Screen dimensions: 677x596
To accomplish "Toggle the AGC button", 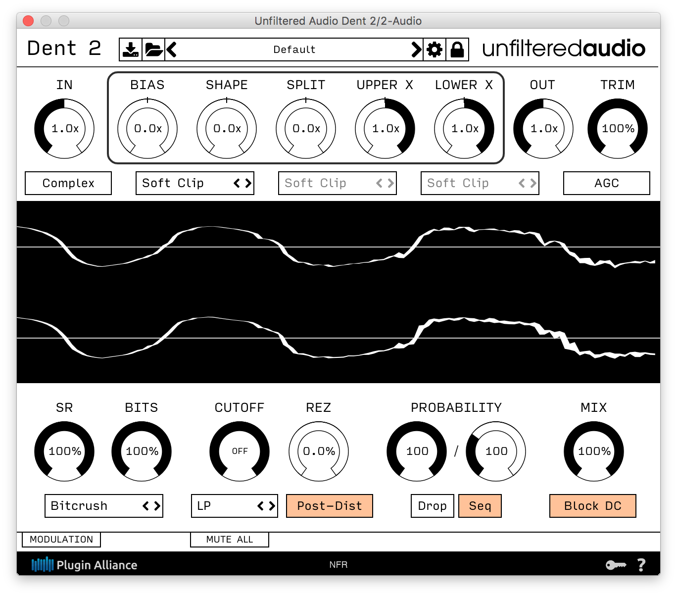I will coord(607,183).
